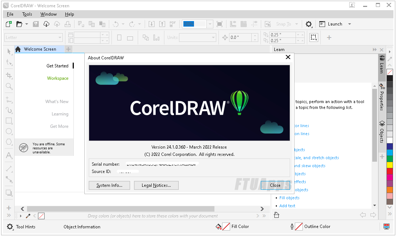Click the Outline Color swatch in status bar

[299, 227]
